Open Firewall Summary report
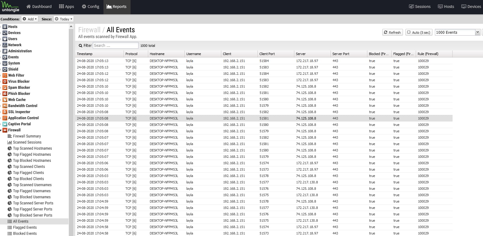The height and width of the screenshot is (236, 483). 27,136
